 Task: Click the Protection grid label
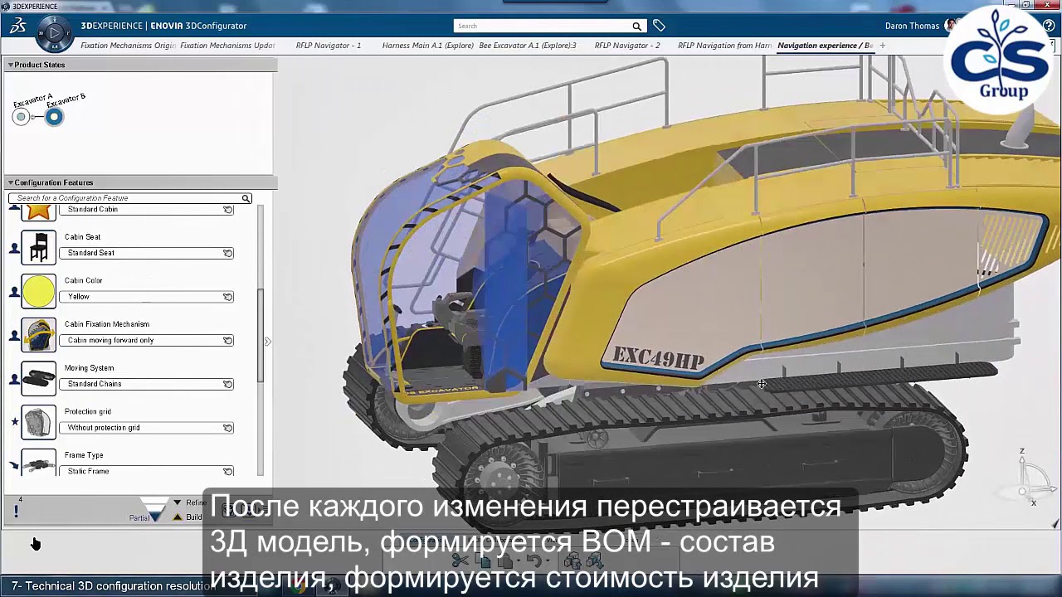click(87, 411)
